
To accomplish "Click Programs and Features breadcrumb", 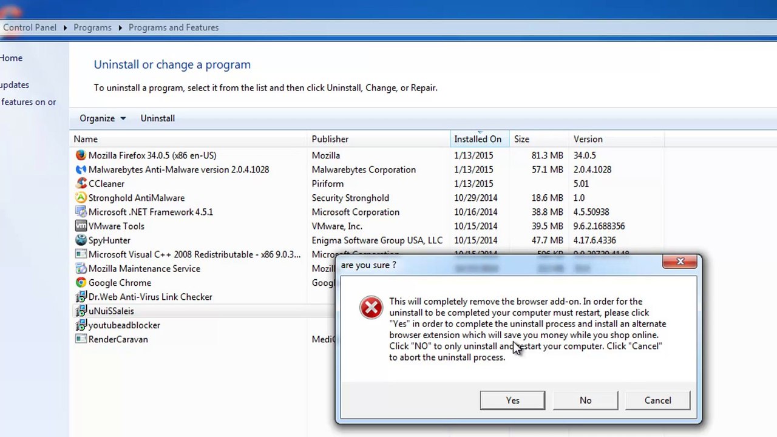I will (174, 27).
